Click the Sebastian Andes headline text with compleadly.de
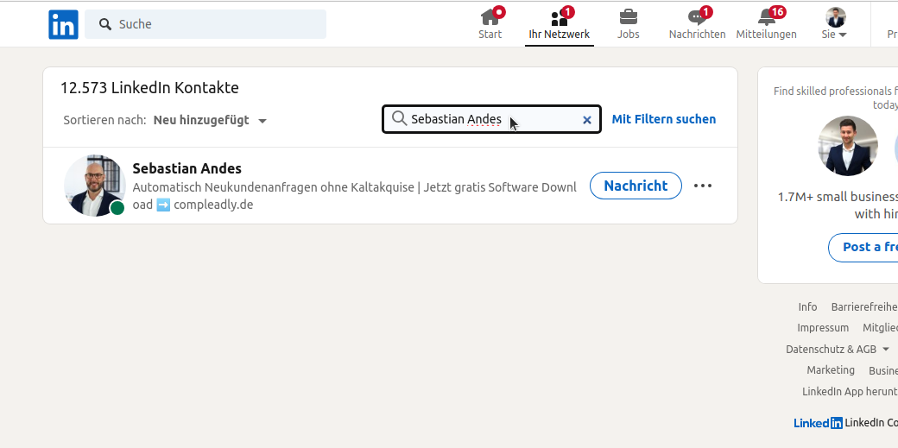 (355, 196)
